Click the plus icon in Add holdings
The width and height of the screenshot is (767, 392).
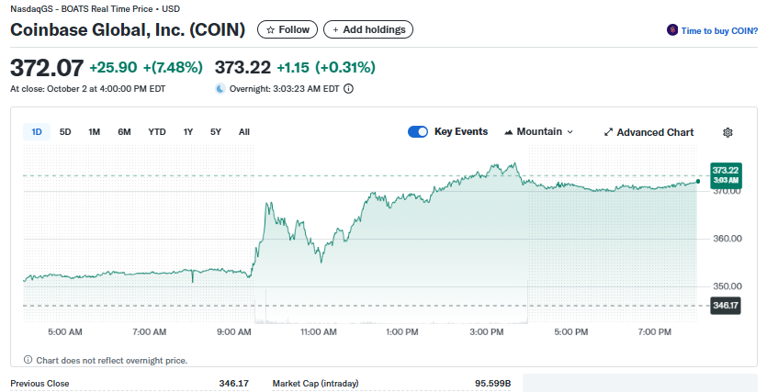click(x=334, y=30)
